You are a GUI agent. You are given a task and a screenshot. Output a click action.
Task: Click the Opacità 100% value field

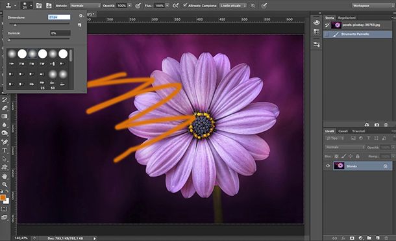[x=122, y=6]
